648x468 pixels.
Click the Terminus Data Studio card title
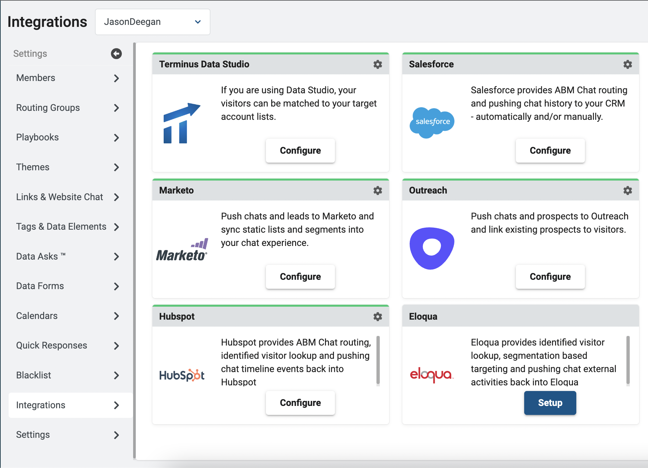tap(204, 64)
